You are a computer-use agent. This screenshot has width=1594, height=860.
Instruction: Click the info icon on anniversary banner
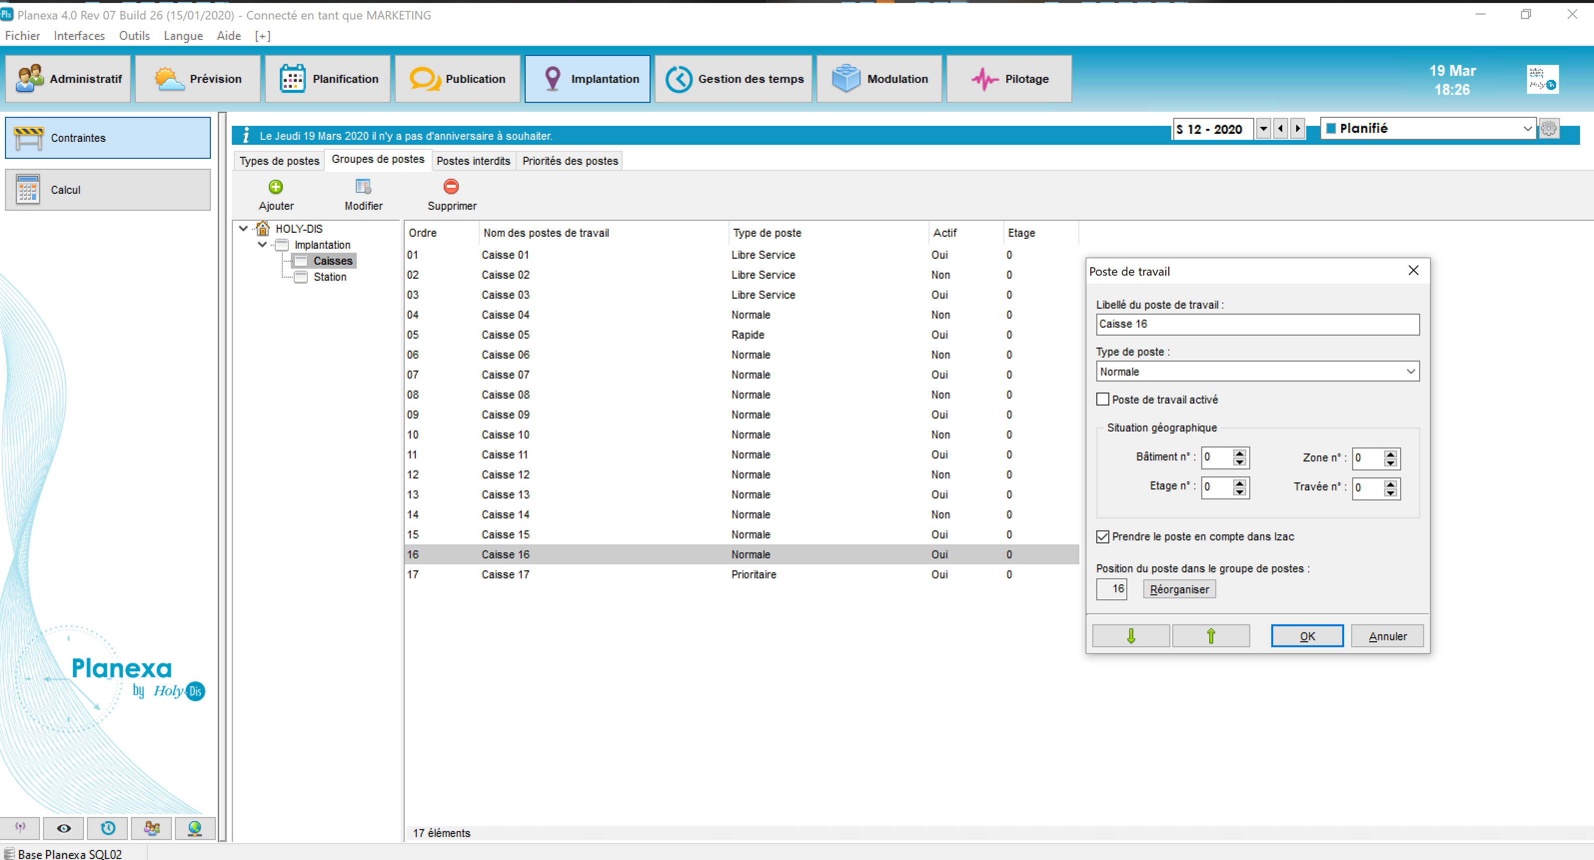pos(246,135)
